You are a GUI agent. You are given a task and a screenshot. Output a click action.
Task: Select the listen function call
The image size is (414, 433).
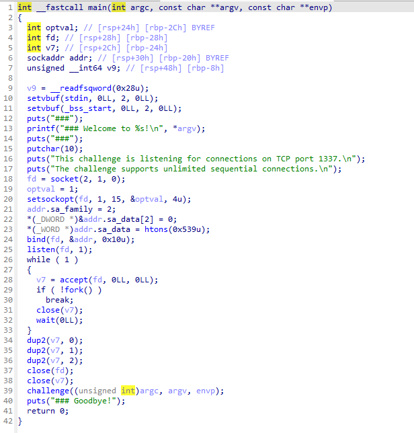click(41, 249)
